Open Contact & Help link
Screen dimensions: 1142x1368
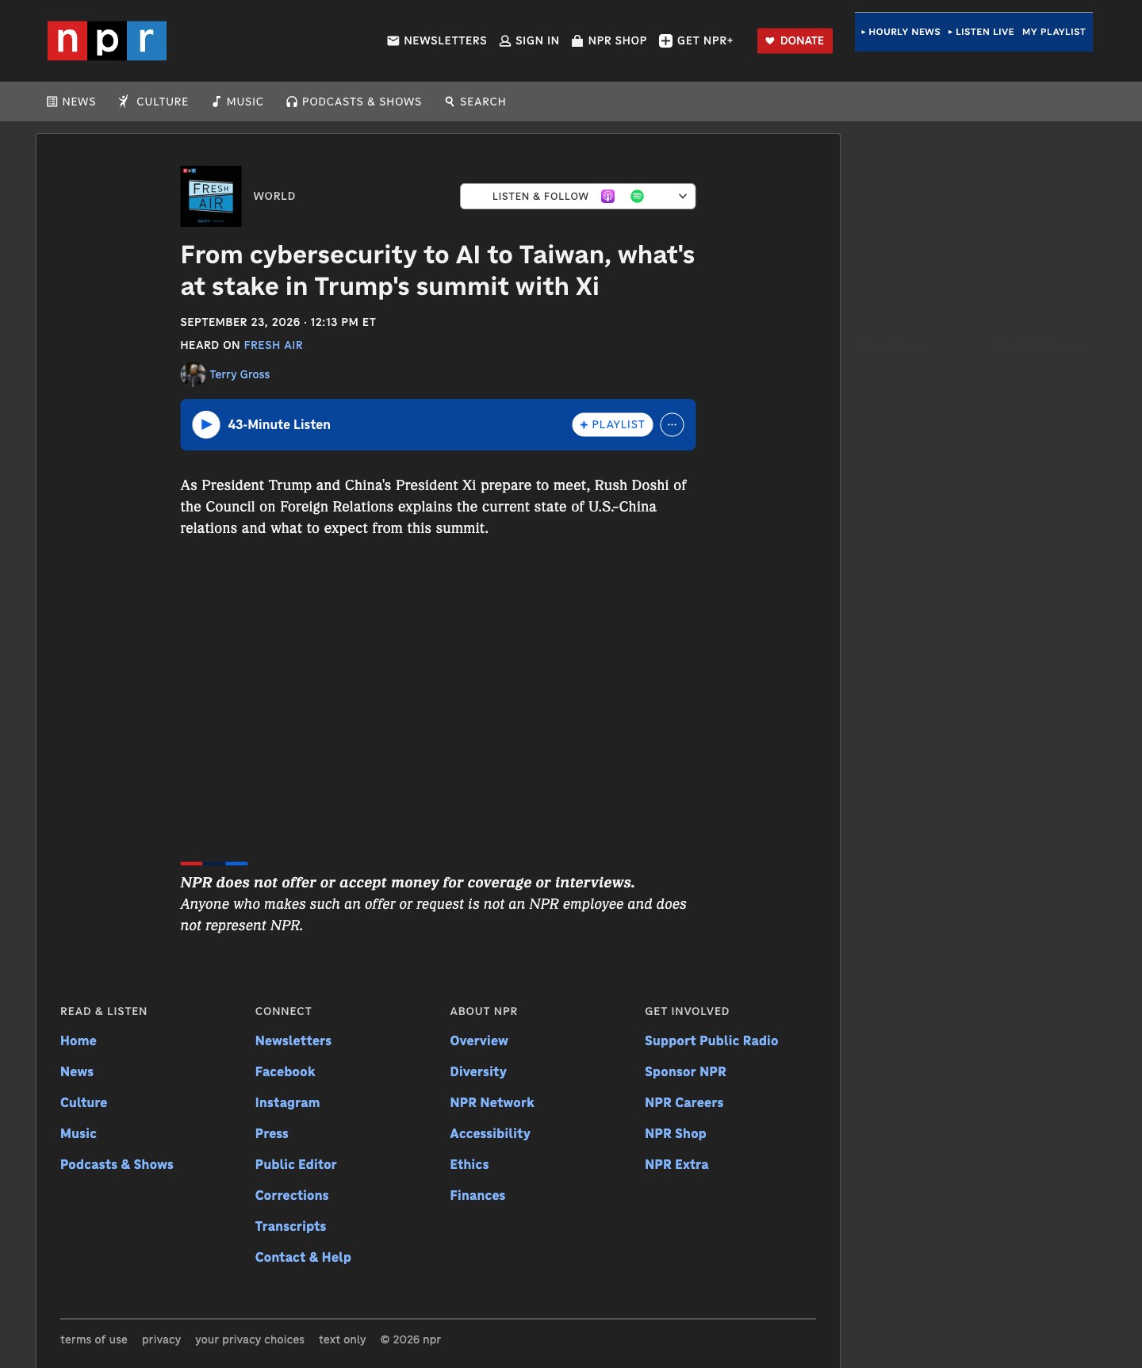coord(303,1257)
